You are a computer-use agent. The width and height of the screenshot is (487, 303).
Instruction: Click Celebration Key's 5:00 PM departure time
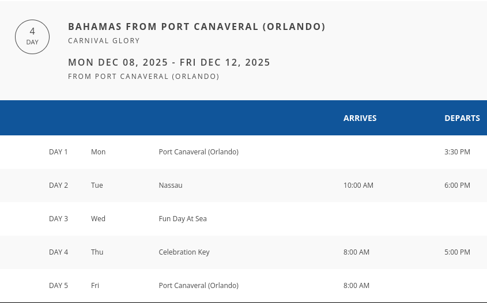(457, 252)
